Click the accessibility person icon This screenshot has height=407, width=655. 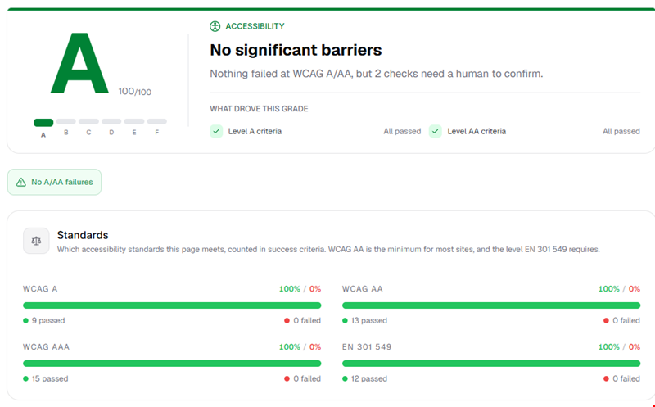pos(215,26)
